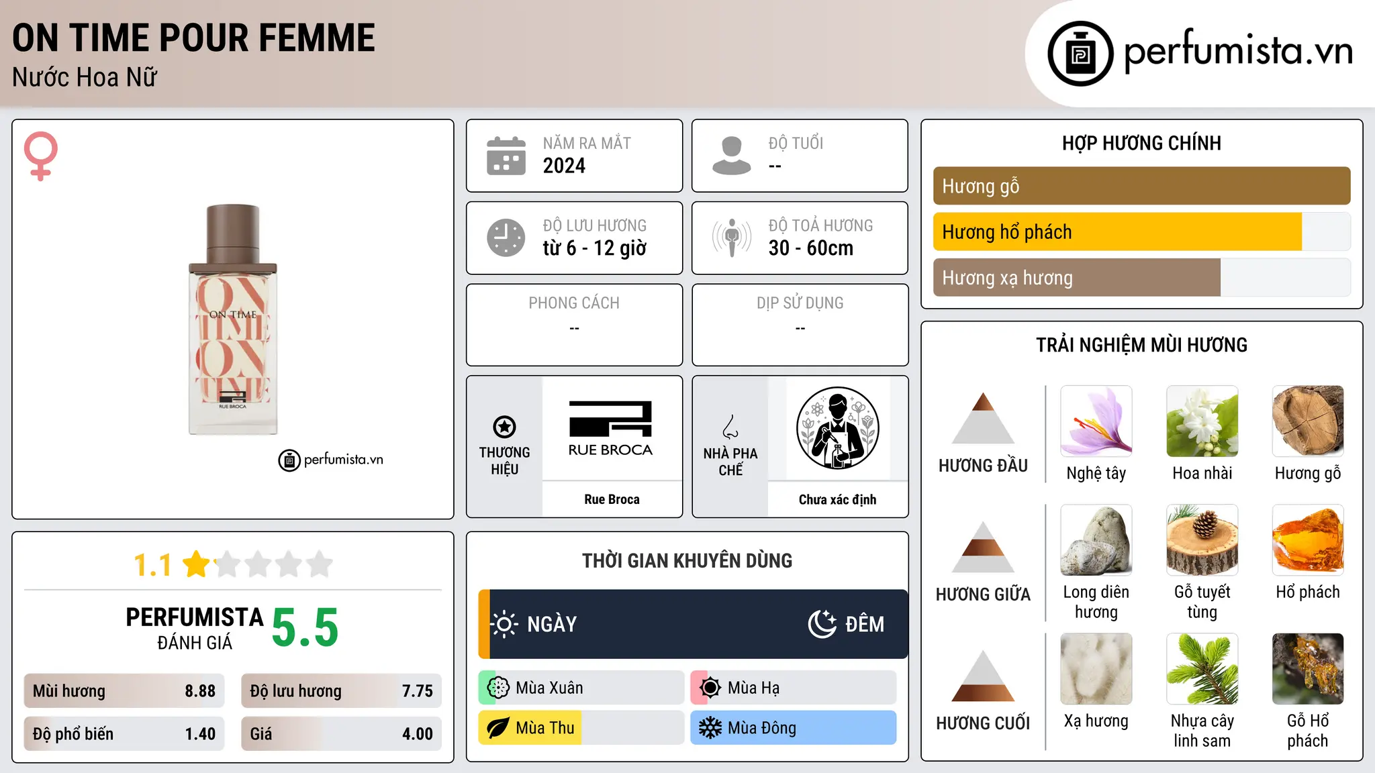The width and height of the screenshot is (1375, 773).
Task: Click the star badge icon above Thương hiệu
Action: (504, 427)
